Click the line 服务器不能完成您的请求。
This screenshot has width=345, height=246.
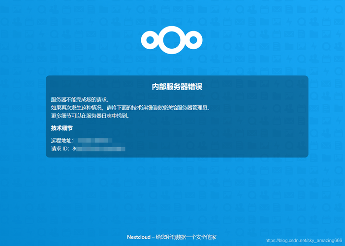click(x=80, y=100)
